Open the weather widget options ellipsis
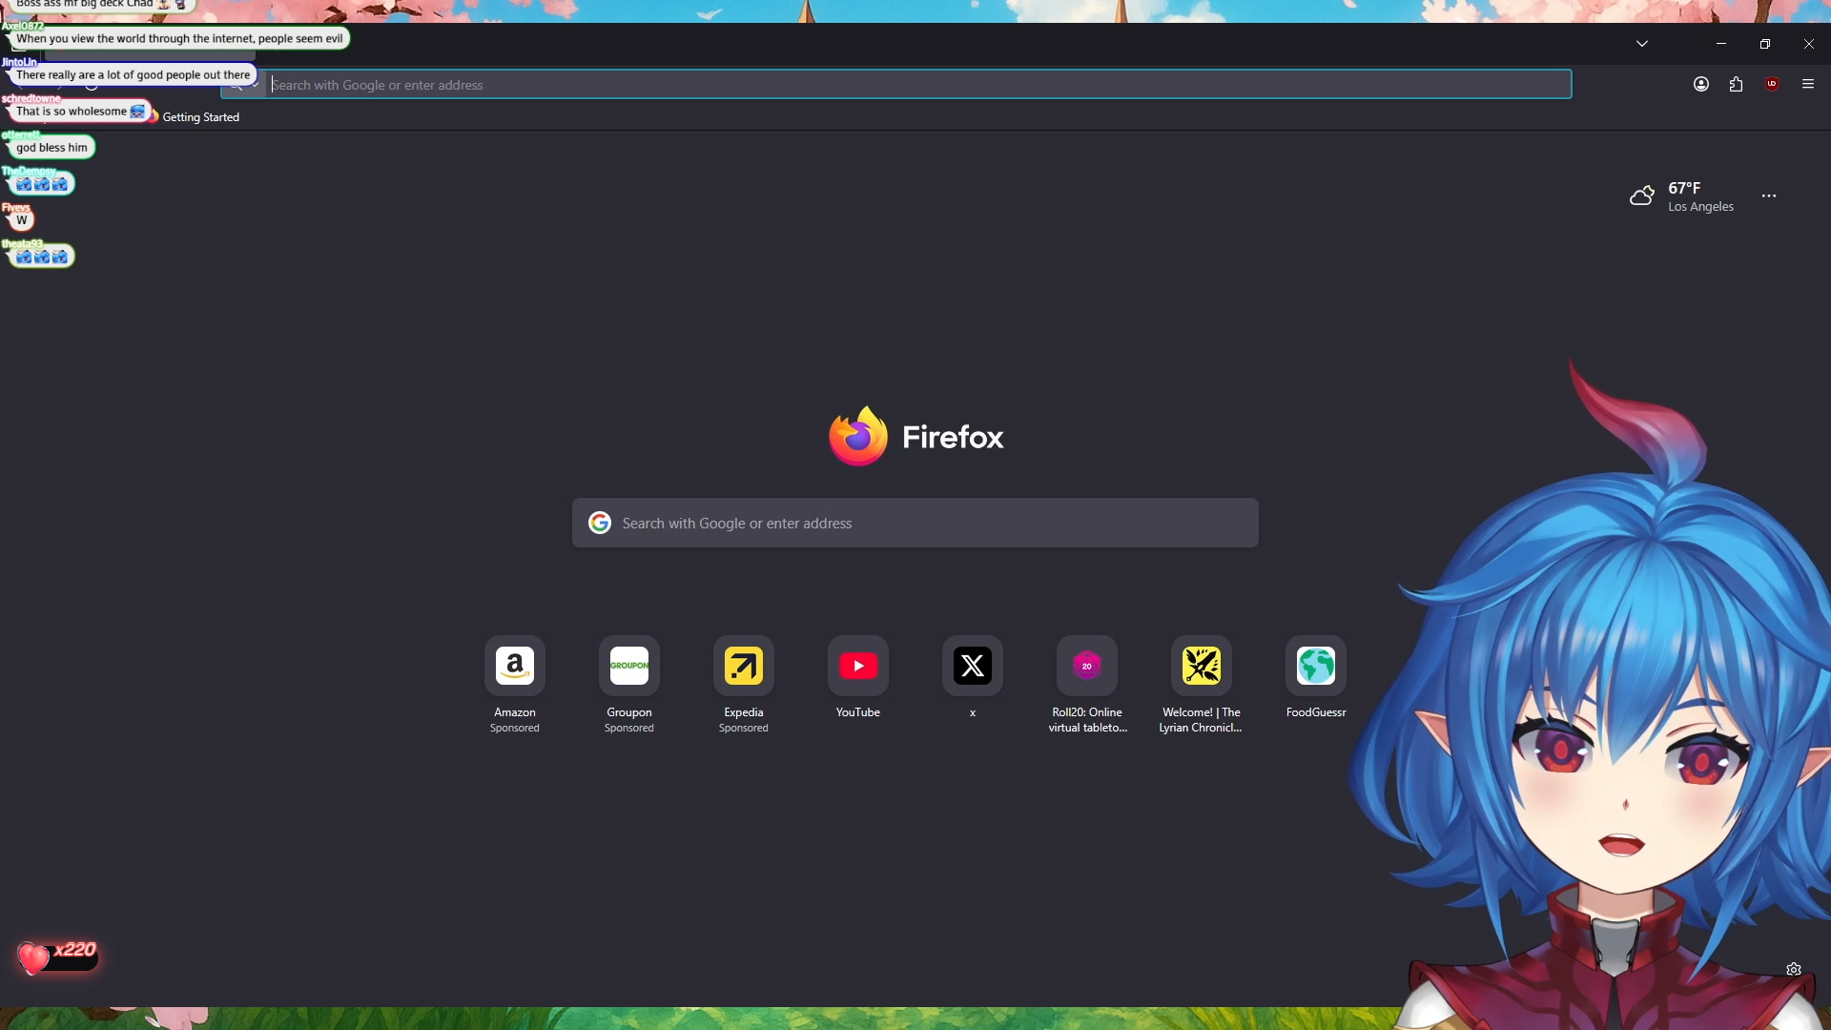The width and height of the screenshot is (1831, 1030). (x=1769, y=196)
